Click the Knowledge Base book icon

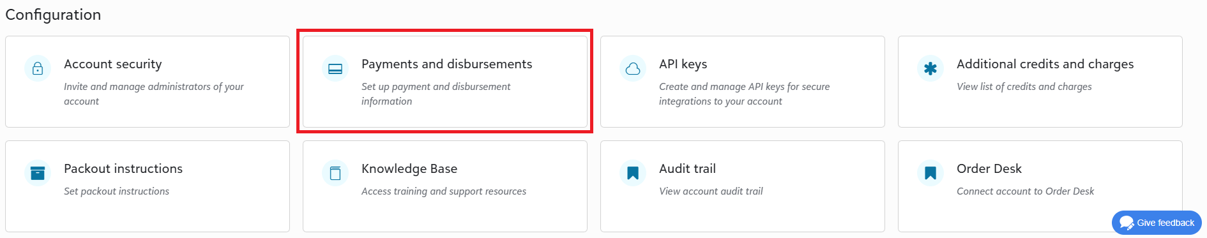tap(335, 173)
